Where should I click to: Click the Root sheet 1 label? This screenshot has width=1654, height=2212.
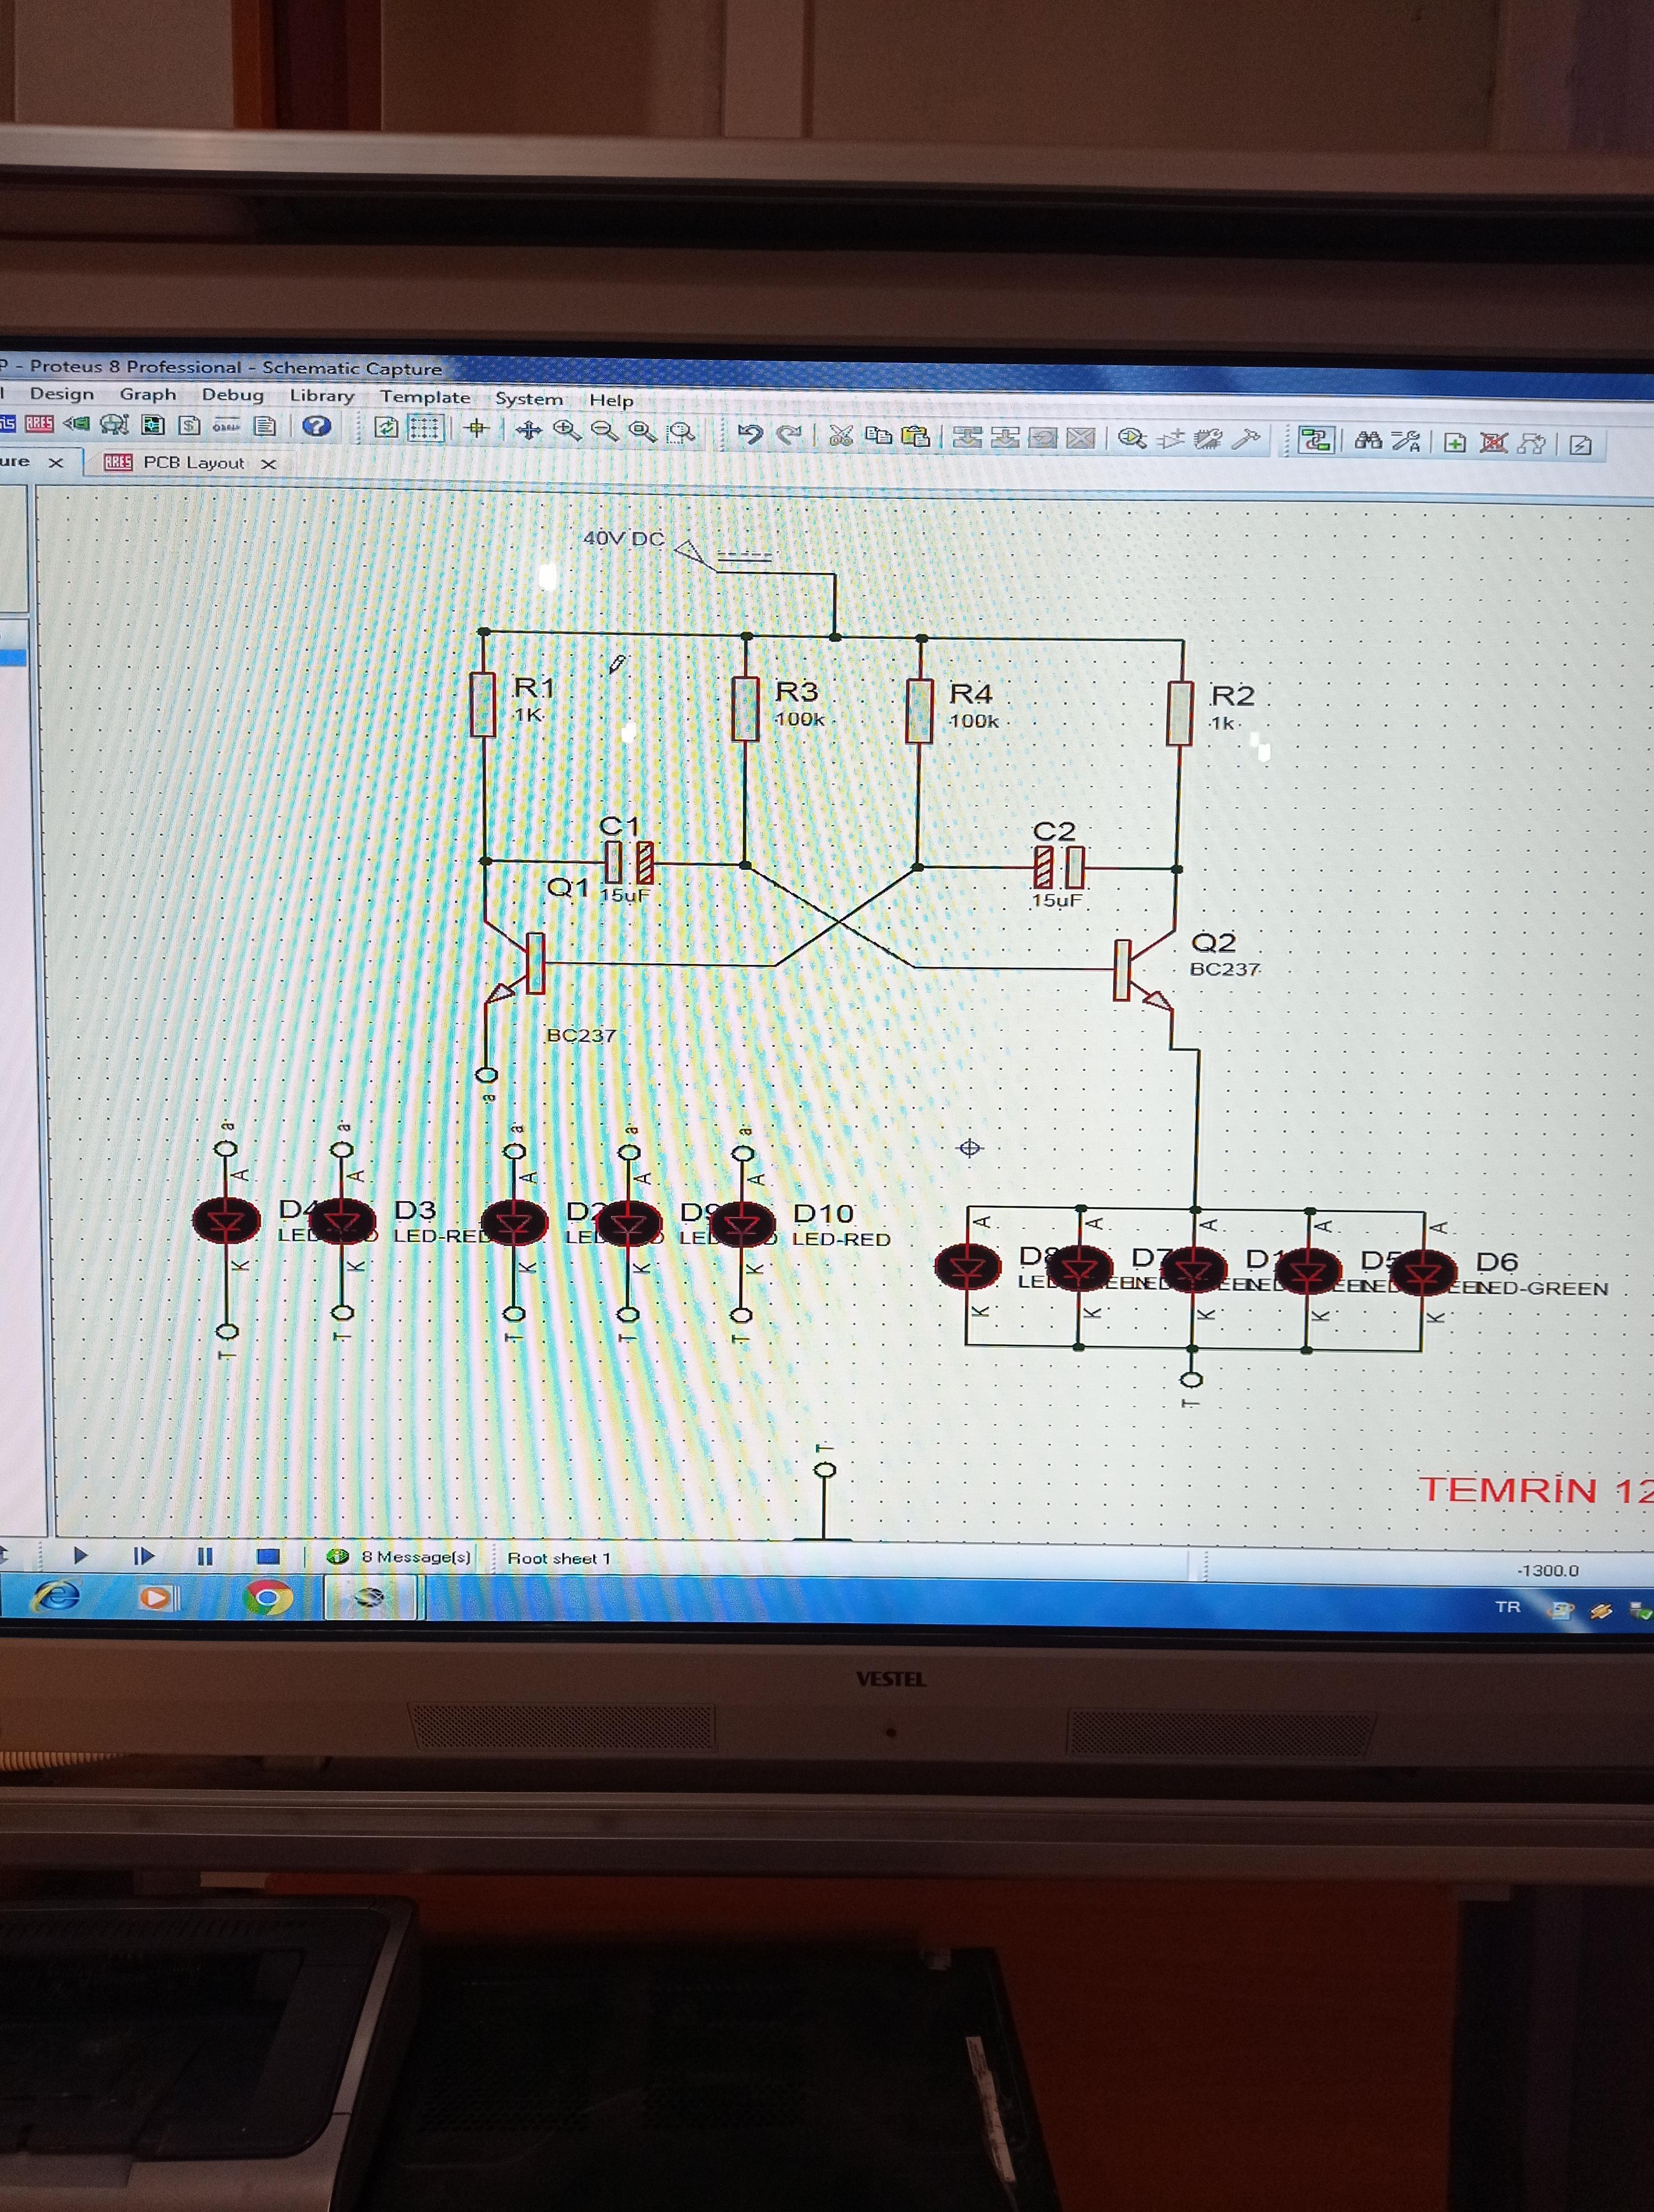[559, 1559]
